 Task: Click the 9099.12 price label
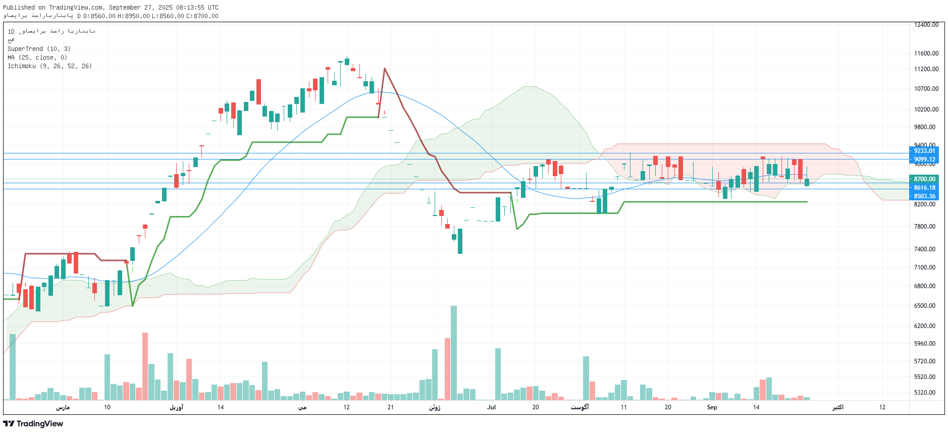pyautogui.click(x=924, y=159)
